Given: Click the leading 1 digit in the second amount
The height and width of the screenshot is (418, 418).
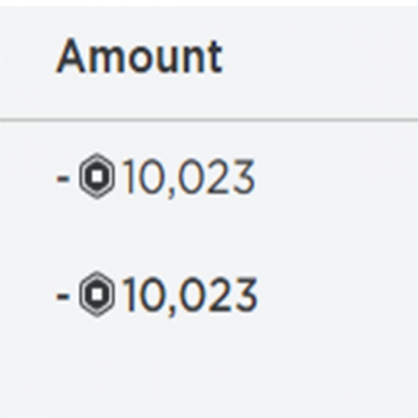Looking at the screenshot, I should (130, 294).
